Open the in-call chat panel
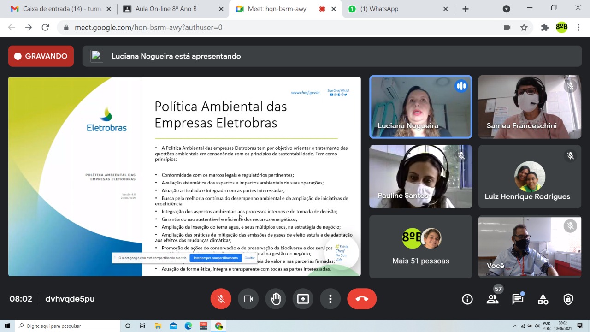 [x=518, y=299]
